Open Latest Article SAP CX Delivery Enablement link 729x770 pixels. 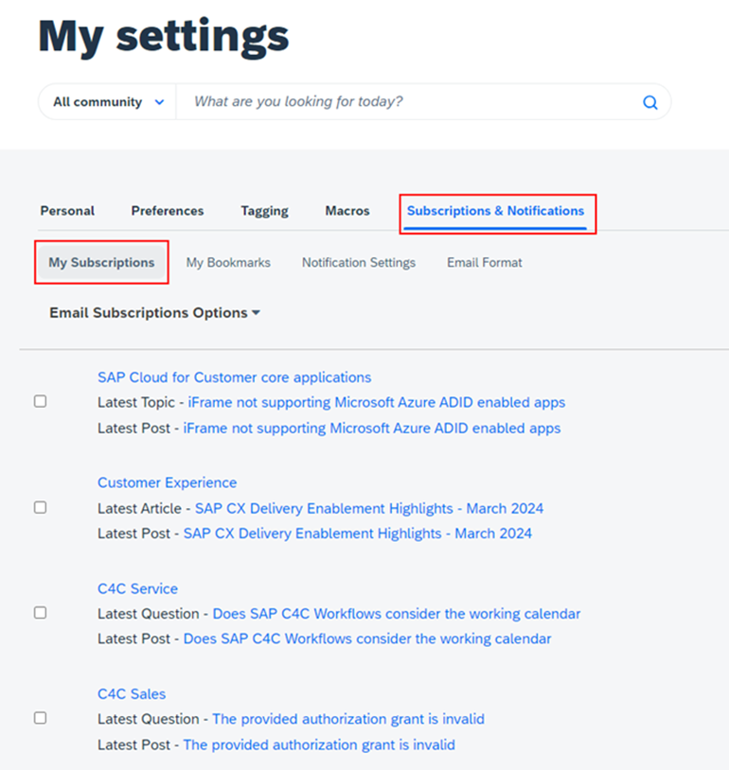click(369, 508)
